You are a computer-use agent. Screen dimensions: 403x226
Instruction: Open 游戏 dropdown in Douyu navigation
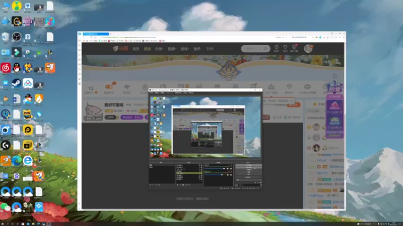[x=185, y=49]
